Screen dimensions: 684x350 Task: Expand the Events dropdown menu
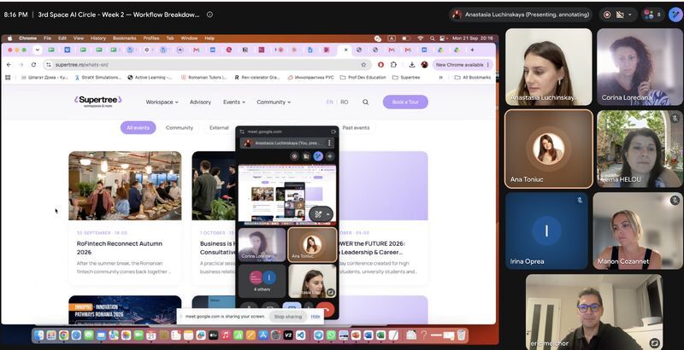[233, 102]
